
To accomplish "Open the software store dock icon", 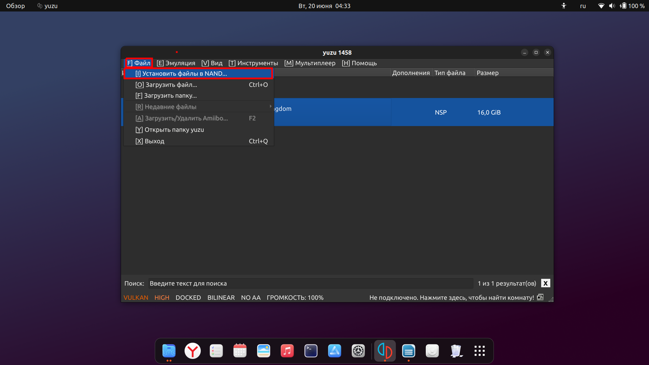I will (x=334, y=351).
